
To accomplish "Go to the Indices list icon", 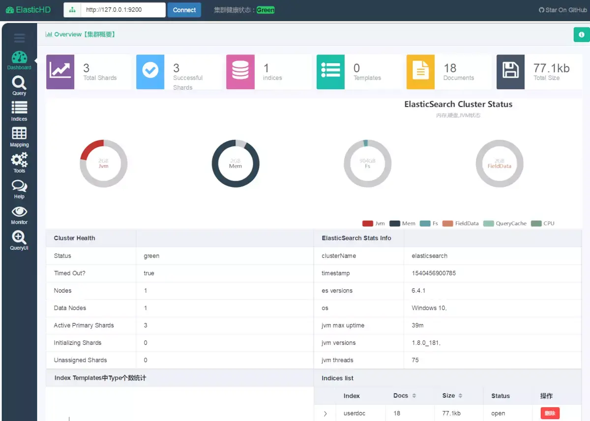I will coord(19,108).
